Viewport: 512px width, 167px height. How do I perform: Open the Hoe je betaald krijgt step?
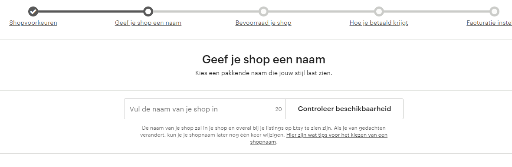(x=379, y=23)
